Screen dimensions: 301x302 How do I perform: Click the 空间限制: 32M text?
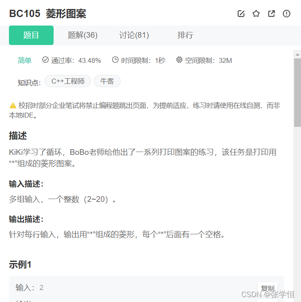[x=208, y=60]
